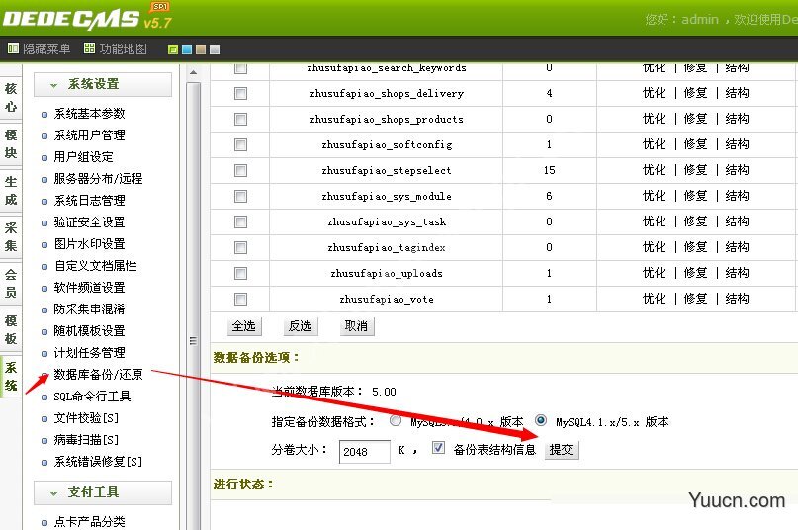
Task: Click the 隐藏菜单 hide-menu icon
Action: pos(13,48)
